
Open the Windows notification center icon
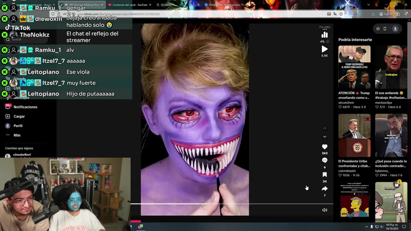[x=404, y=227]
